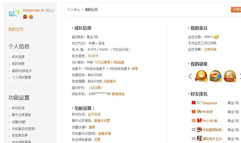
Task: Click the heart chat bubble medal
Action: (216, 76)
